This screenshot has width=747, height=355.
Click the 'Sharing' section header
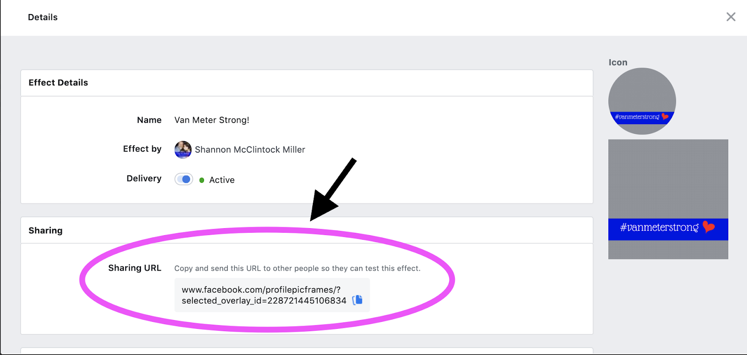point(45,230)
